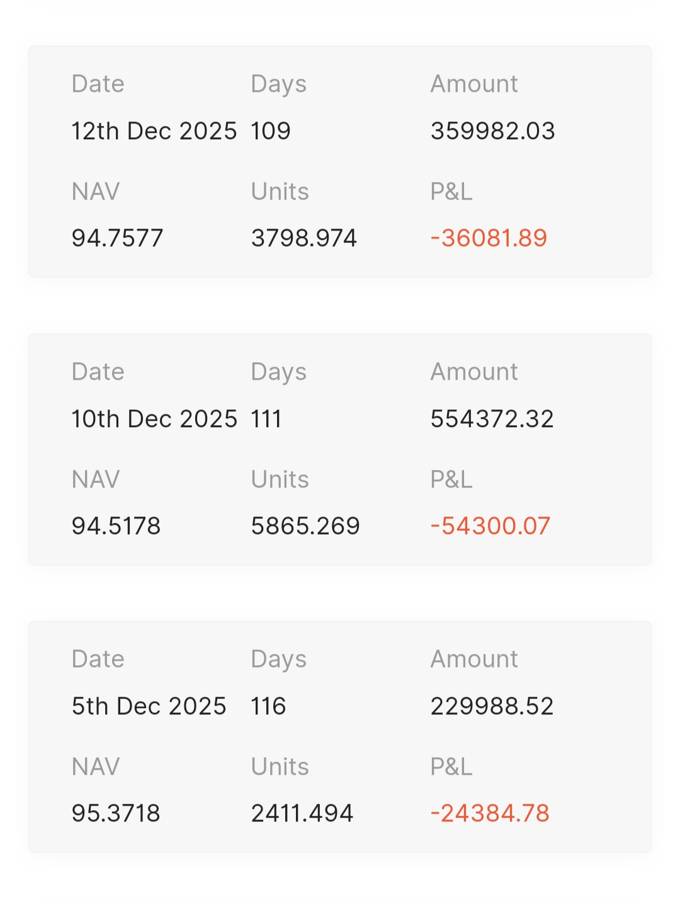Click the -36081.89 P&L value
This screenshot has height=899, width=680.
pyautogui.click(x=489, y=238)
